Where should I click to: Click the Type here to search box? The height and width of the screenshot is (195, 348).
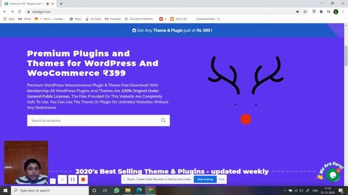[x=49, y=190]
